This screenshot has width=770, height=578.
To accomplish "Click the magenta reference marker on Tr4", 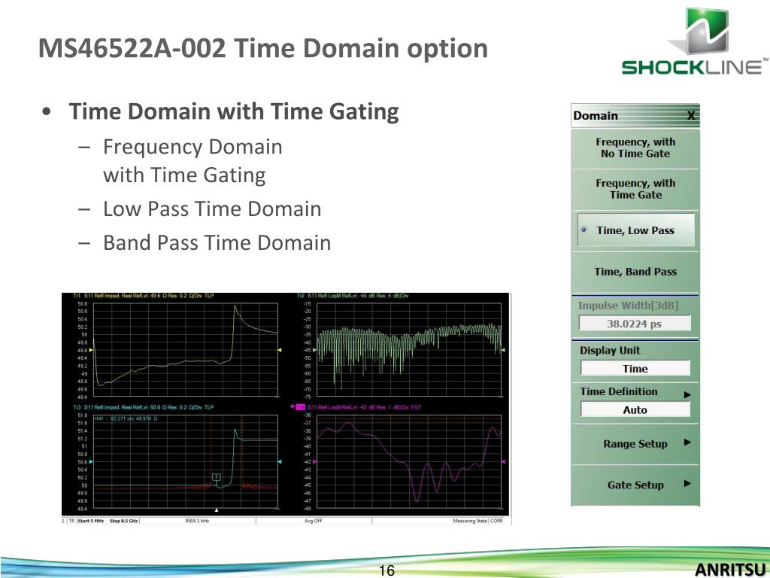I will (314, 461).
